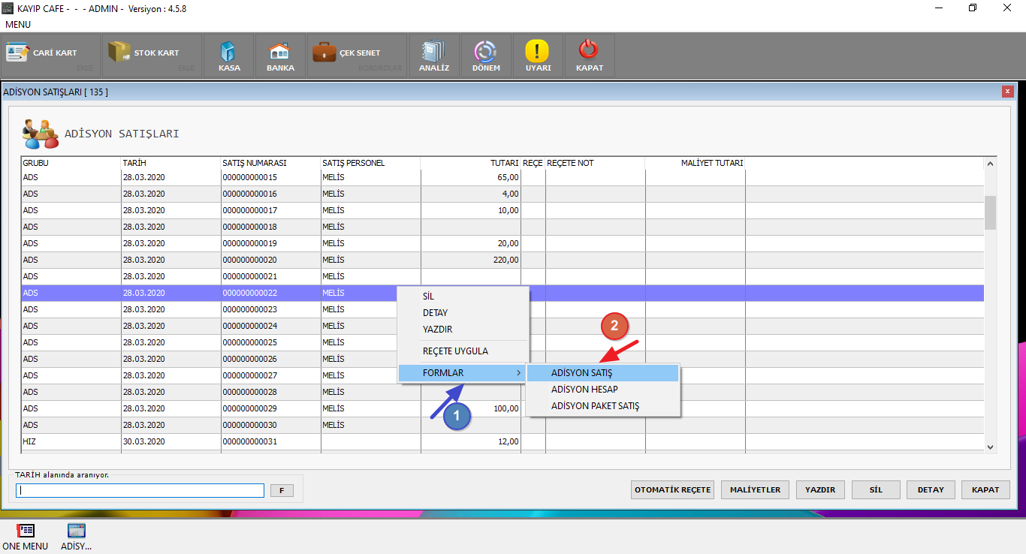
Task: Open the Analiz toolbar icon
Action: [x=433, y=51]
